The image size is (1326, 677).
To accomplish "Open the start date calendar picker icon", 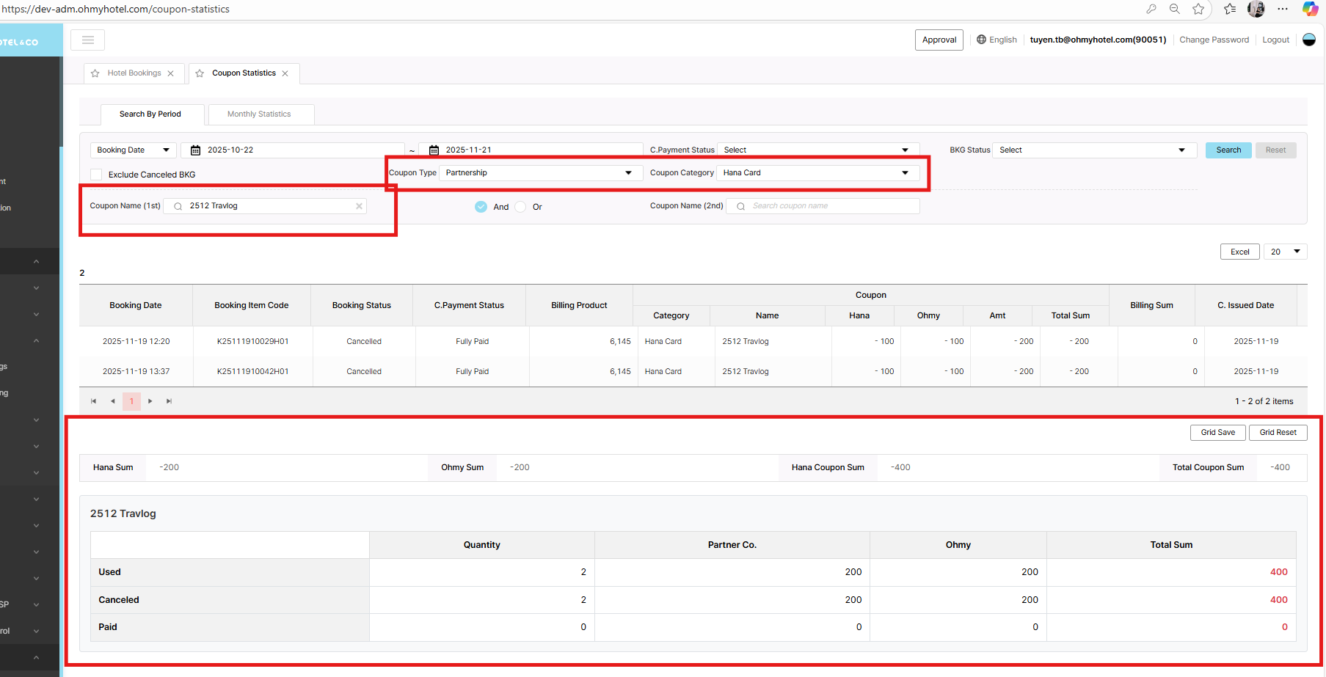I will click(196, 150).
